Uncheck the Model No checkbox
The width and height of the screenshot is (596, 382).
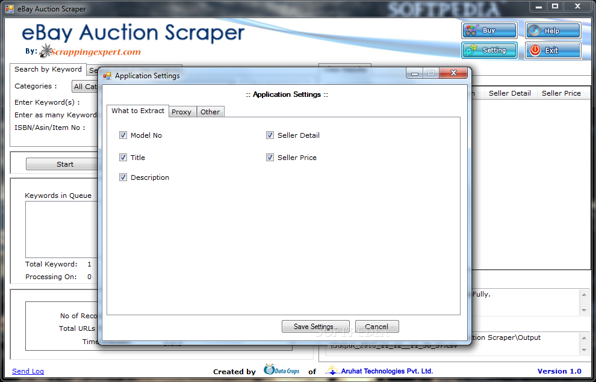[123, 135]
